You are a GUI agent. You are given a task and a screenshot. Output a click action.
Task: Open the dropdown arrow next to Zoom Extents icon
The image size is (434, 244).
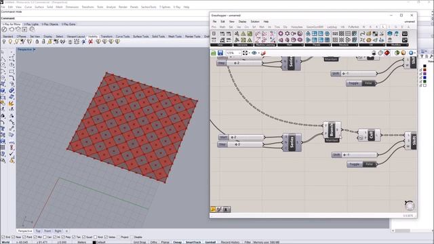249,53
